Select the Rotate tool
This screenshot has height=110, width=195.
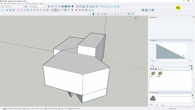pos(59,10)
